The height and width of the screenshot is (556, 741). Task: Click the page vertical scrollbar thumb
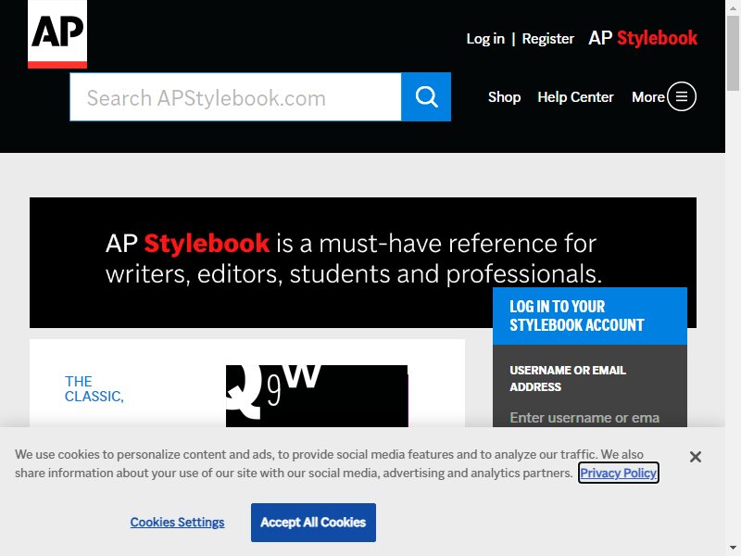click(733, 53)
